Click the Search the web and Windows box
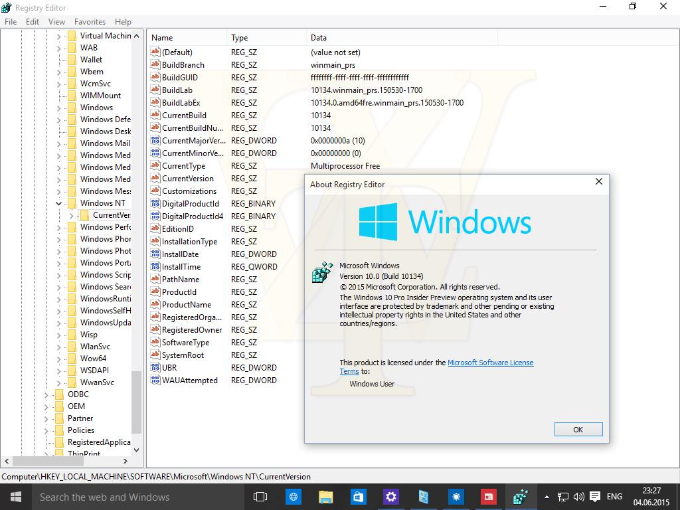 coord(139,497)
